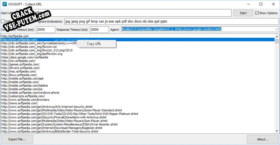280x145 pixels.
Task: Select the highlighted http://www.softpedia.com/ row
Action: [137, 40]
